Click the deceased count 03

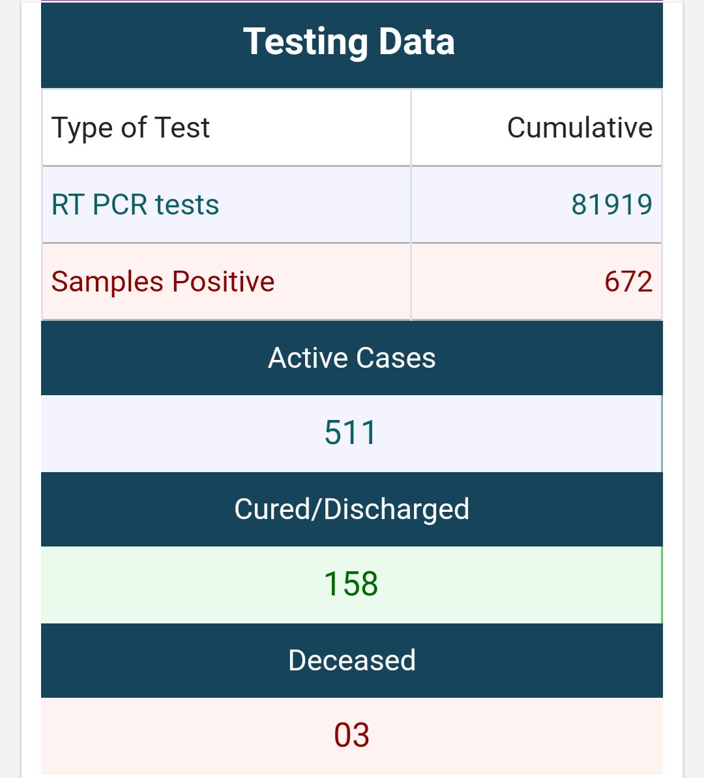352,736
